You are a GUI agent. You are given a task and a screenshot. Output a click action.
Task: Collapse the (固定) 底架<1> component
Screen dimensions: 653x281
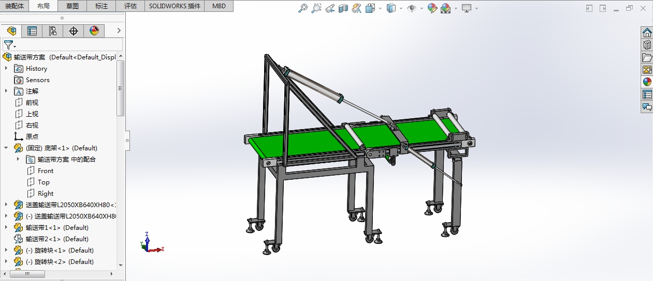6,148
